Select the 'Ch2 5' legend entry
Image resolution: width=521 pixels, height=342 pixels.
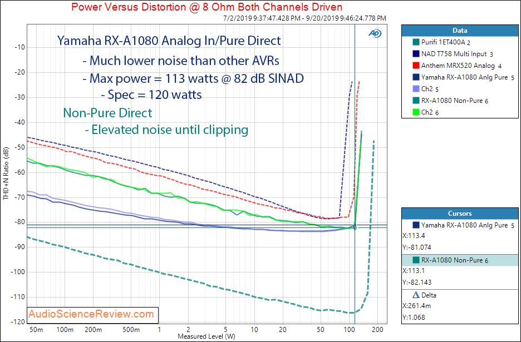pos(430,89)
